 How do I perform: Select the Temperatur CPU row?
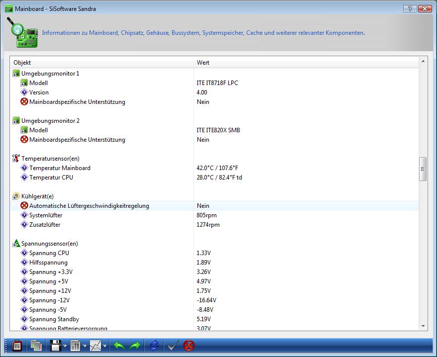pyautogui.click(x=214, y=178)
